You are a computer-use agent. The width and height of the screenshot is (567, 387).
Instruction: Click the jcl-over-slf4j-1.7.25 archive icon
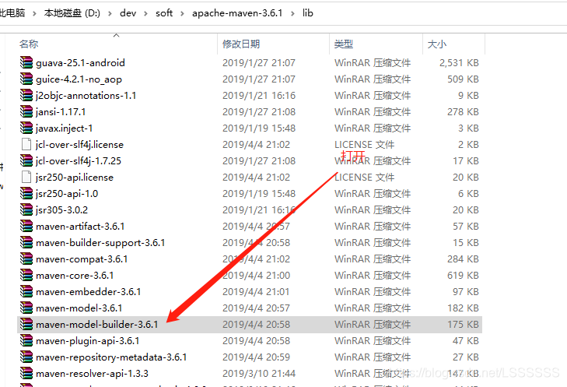point(26,160)
